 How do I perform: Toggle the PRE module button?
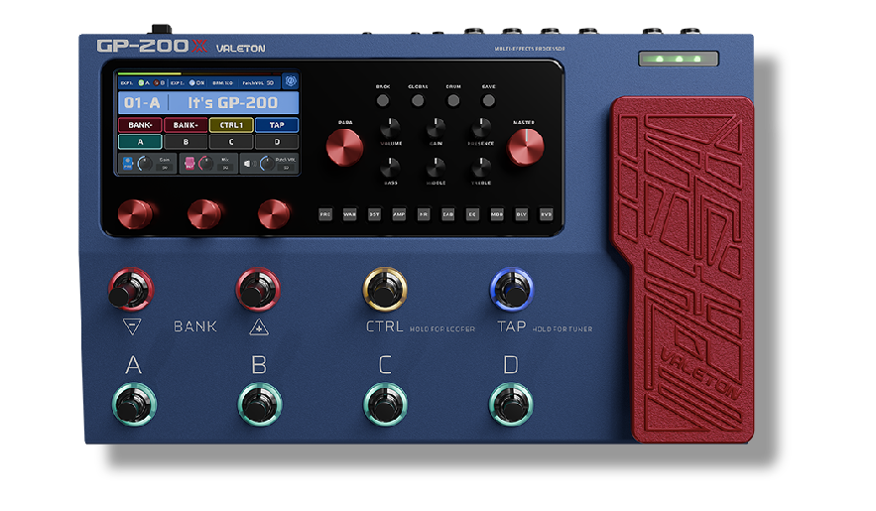coord(325,214)
